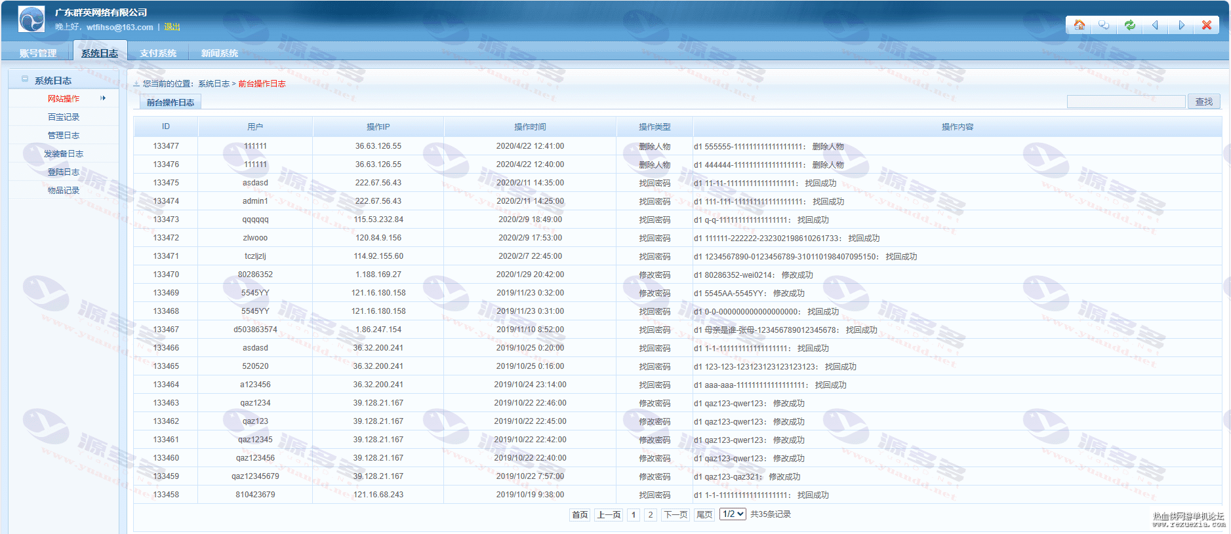Image resolution: width=1231 pixels, height=534 pixels.
Task: Click 前台操作日志 in breadcrumb
Action: [x=262, y=84]
